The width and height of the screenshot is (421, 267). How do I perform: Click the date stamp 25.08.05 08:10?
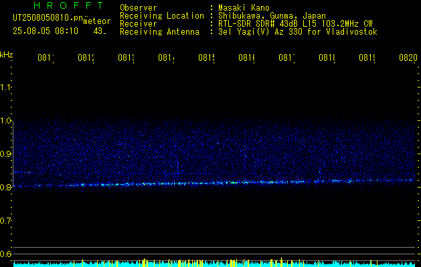click(x=46, y=31)
